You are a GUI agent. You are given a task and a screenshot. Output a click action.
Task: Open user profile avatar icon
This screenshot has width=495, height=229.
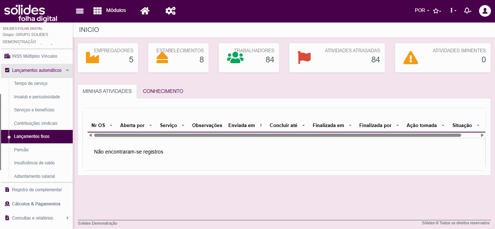pyautogui.click(x=485, y=11)
